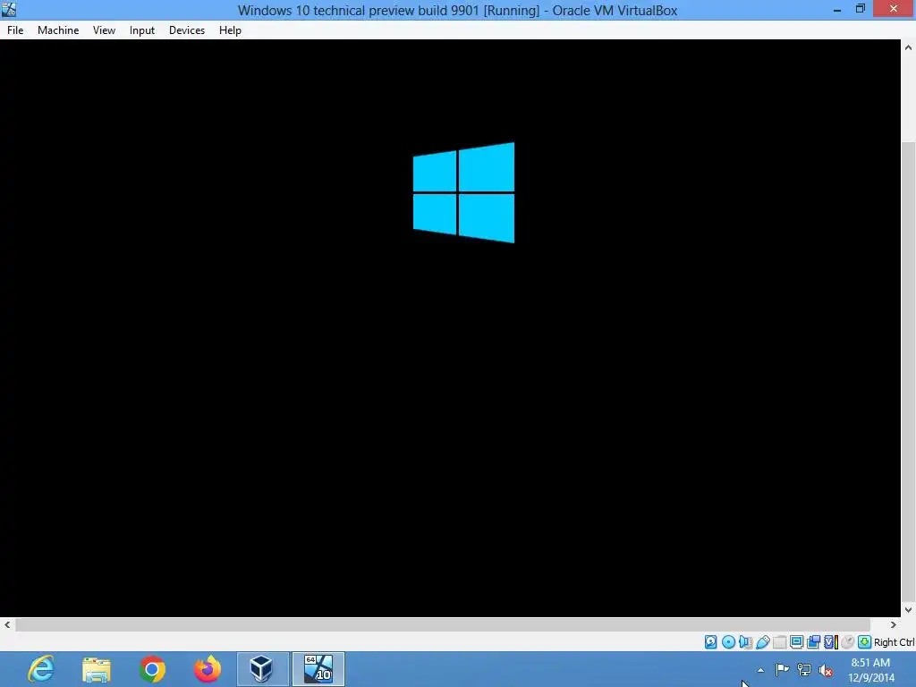This screenshot has width=916, height=687.
Task: Open the Machine menu
Action: pos(58,30)
